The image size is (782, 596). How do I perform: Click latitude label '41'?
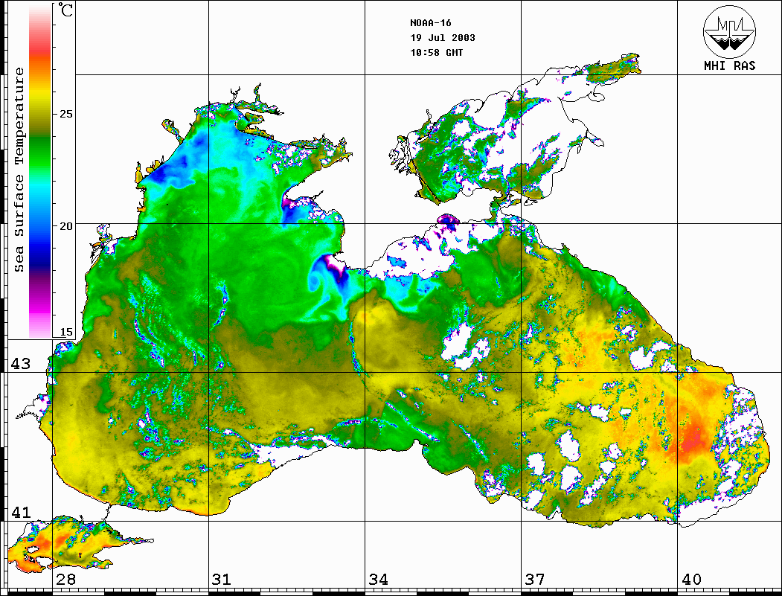click(20, 512)
